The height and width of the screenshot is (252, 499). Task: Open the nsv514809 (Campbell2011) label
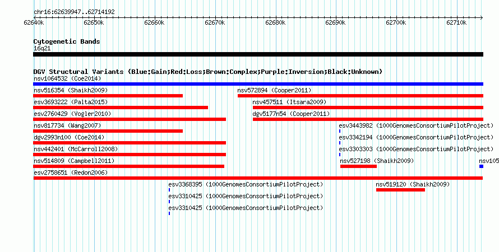coord(74,161)
